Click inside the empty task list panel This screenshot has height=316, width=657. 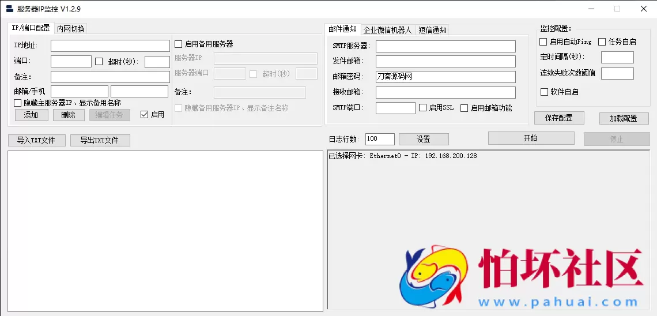165,231
